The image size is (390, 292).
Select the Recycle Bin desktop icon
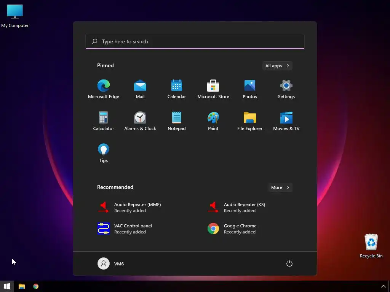point(371,246)
